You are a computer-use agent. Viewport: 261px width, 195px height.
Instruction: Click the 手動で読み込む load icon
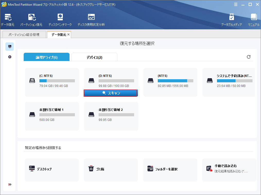tap(210, 169)
